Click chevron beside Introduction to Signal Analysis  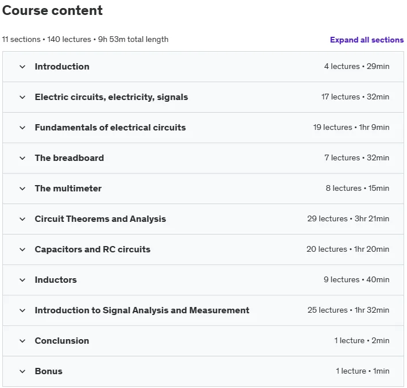22,310
